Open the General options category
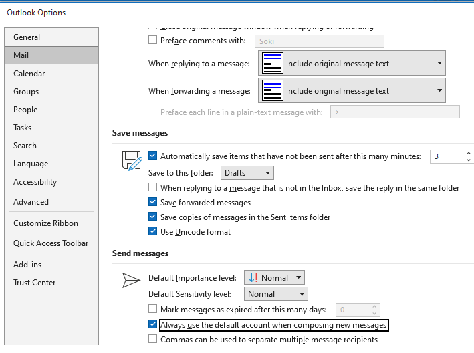Image resolution: width=474 pixels, height=353 pixels. [51, 37]
